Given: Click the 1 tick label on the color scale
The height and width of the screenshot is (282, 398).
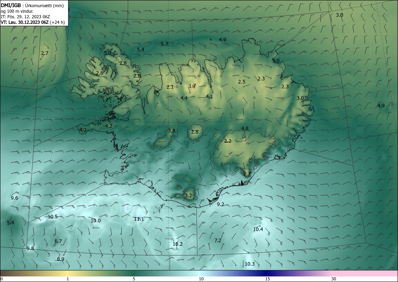Looking at the screenshot, I should coord(68,279).
